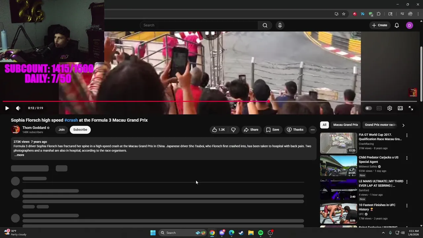Click the YouTube search input field
The image size is (423, 238).
[x=199, y=25]
